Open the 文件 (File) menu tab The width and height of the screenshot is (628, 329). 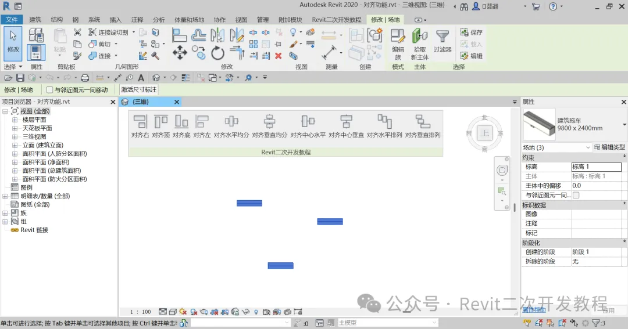tap(12, 20)
